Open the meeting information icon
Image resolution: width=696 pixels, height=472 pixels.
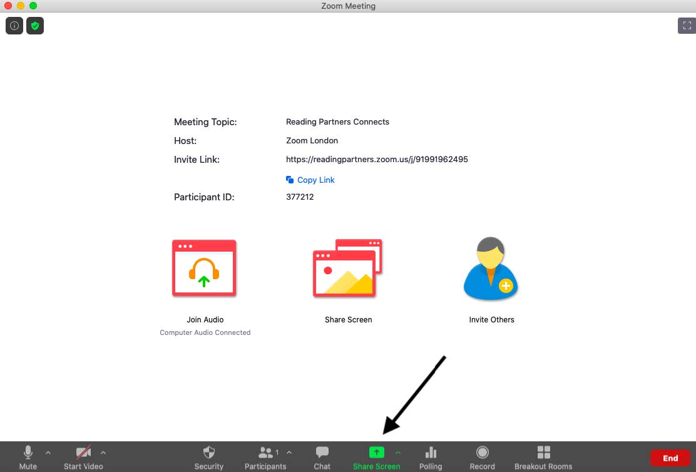point(14,26)
